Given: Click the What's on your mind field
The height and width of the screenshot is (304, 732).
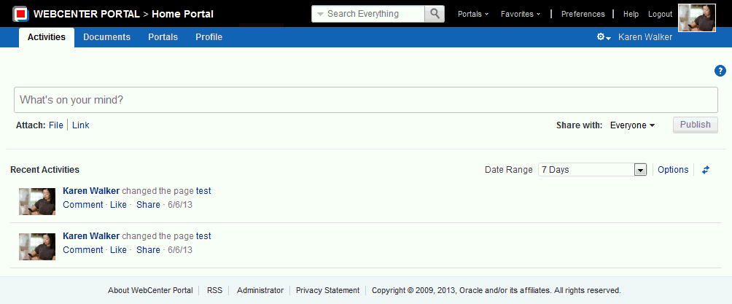Looking at the screenshot, I should (366, 100).
